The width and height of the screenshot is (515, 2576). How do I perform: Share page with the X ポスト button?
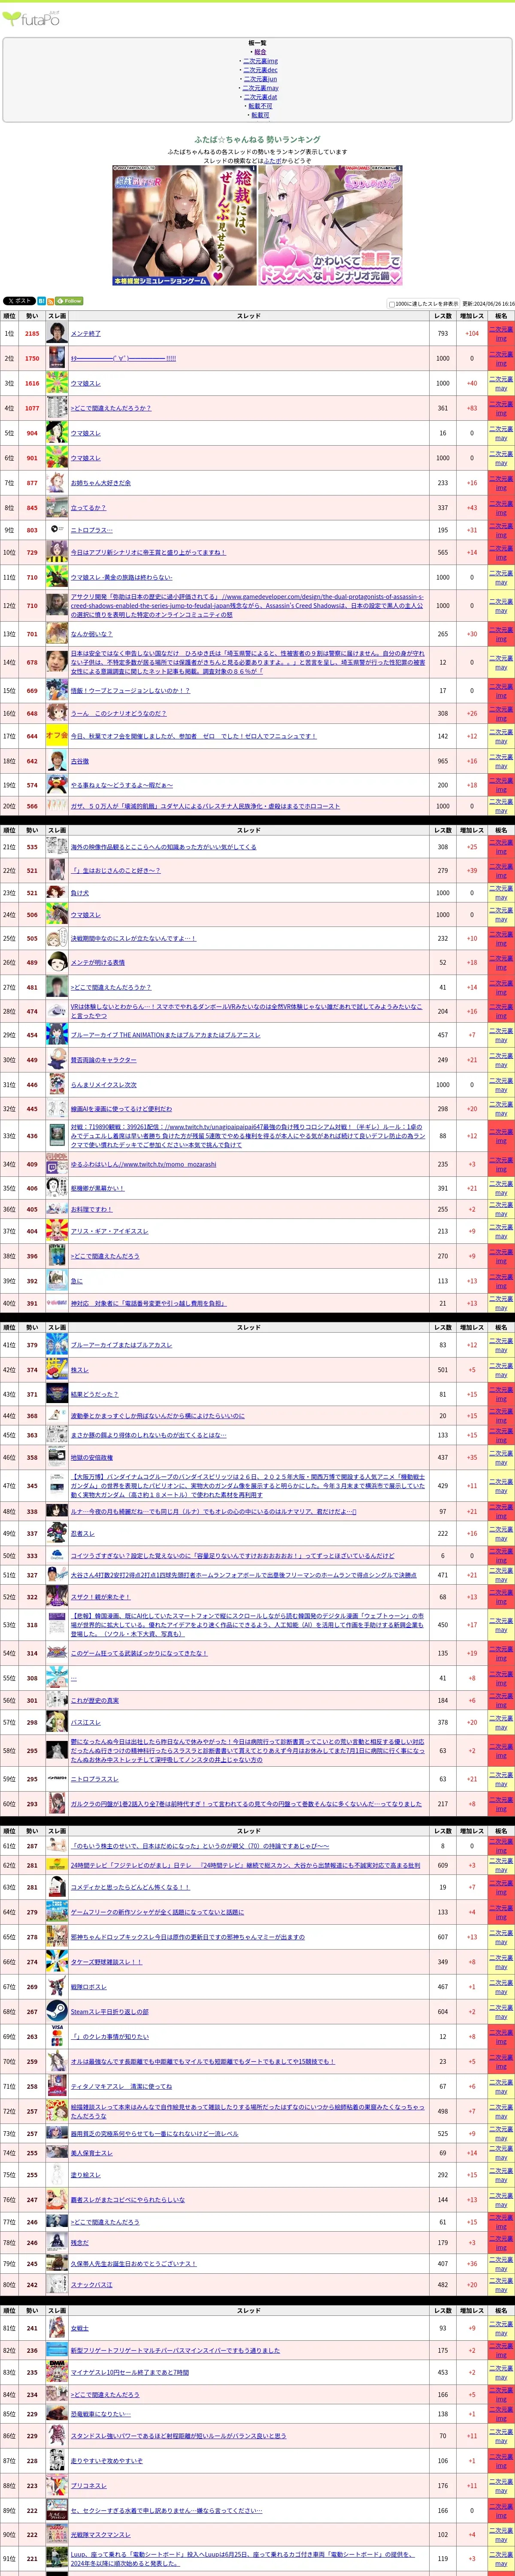[18, 301]
